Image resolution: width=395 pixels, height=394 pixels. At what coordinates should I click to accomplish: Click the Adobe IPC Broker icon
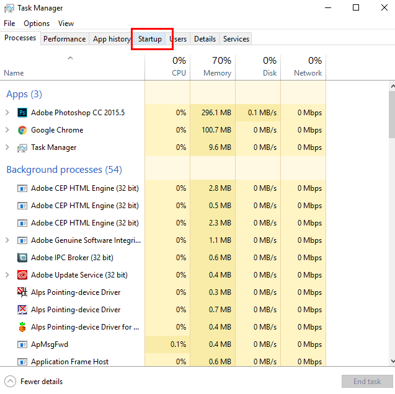22,258
